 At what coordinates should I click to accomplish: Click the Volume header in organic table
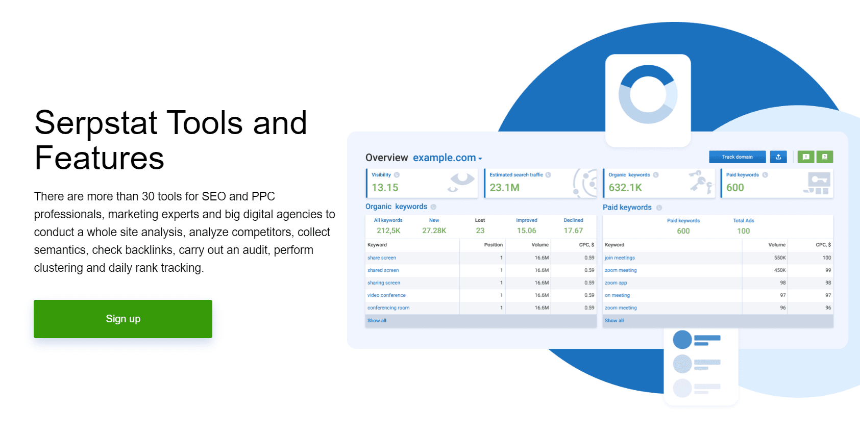[540, 245]
